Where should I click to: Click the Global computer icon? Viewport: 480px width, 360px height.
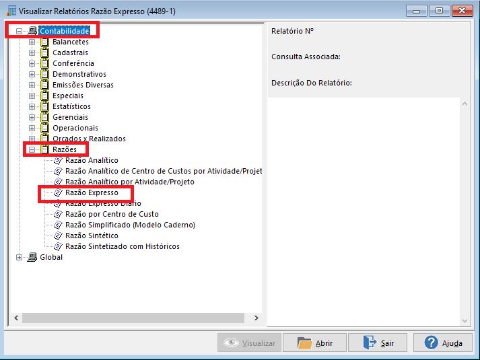(x=32, y=257)
